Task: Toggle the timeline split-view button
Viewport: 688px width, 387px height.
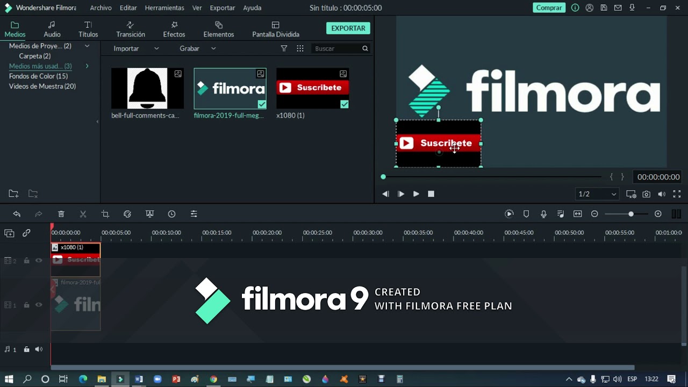Action: coord(676,214)
